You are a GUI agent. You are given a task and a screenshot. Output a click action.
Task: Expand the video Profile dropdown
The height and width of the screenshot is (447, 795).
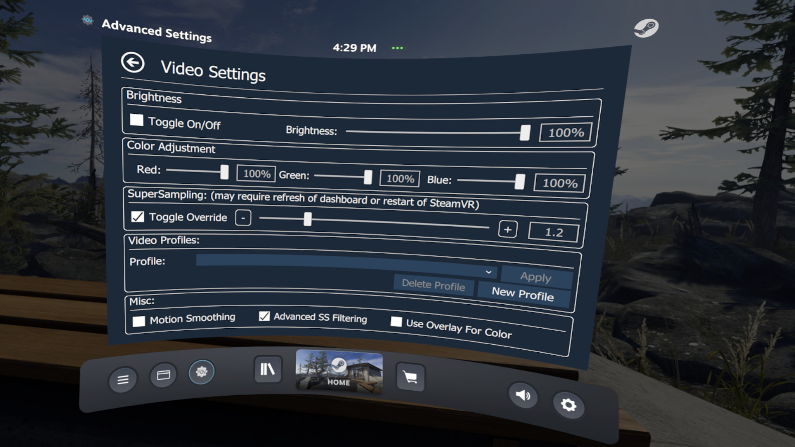(x=346, y=266)
